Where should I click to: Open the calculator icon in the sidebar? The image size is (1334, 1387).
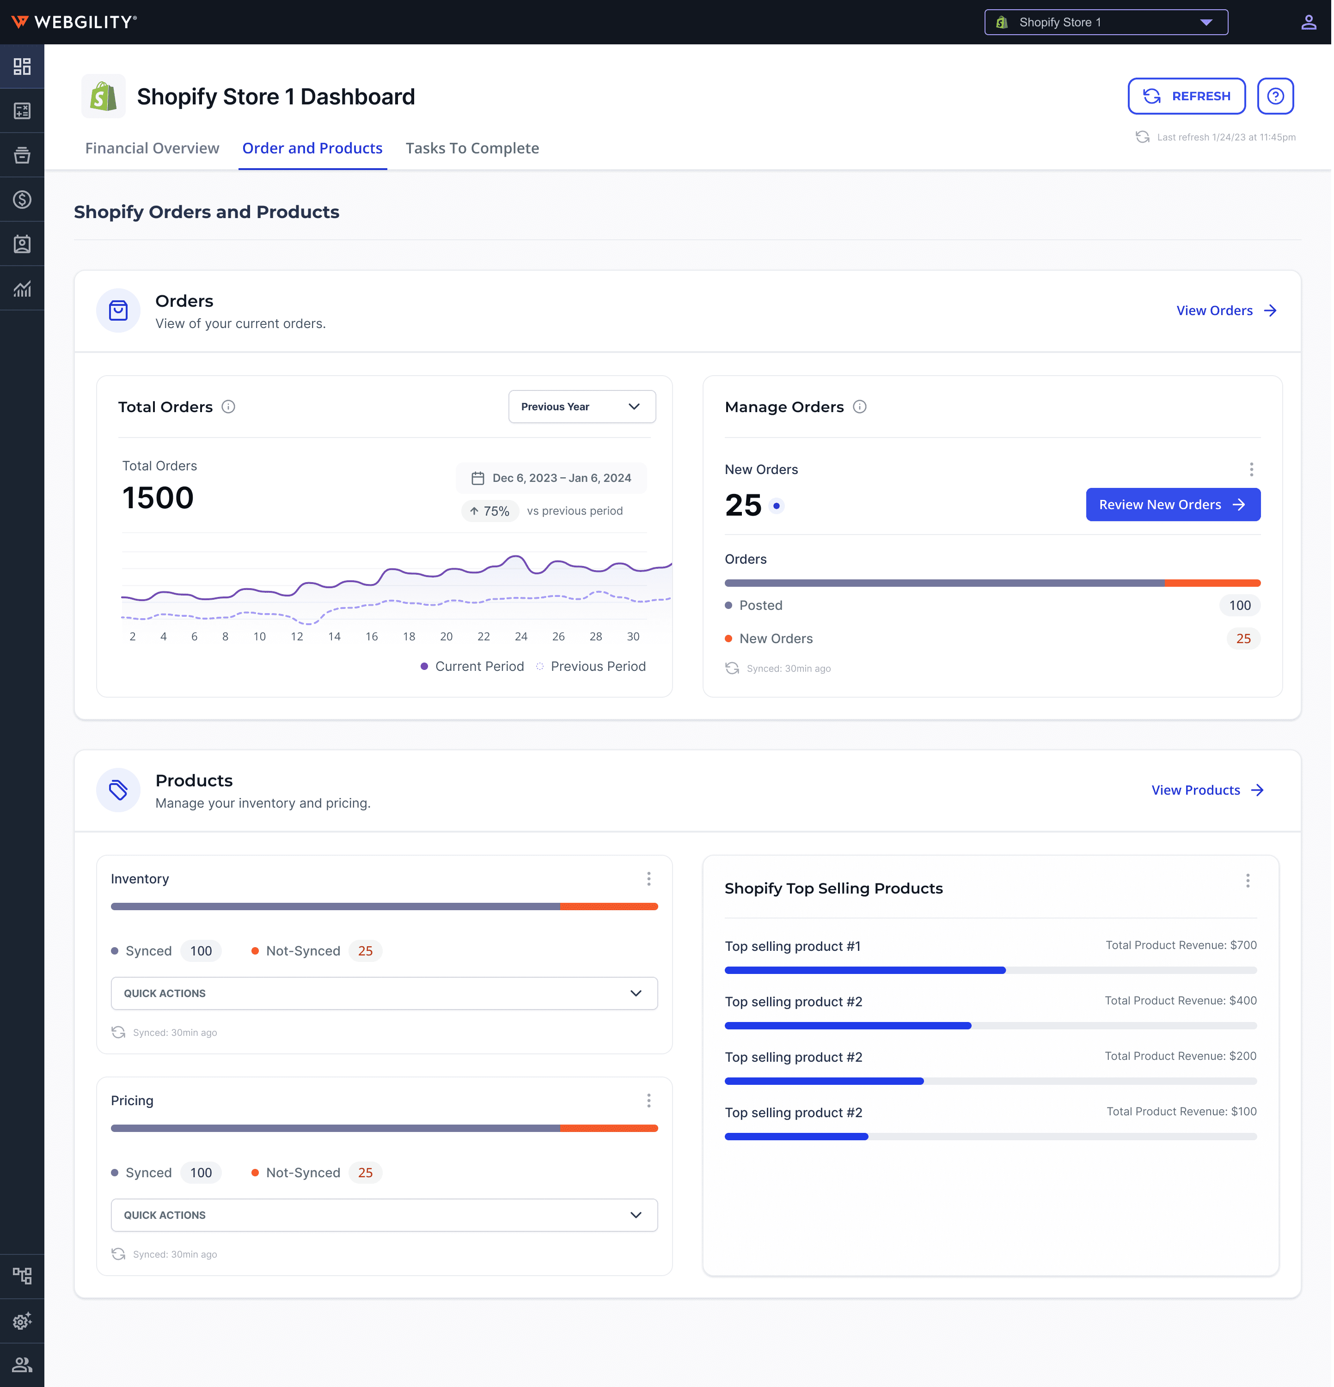coord(22,111)
